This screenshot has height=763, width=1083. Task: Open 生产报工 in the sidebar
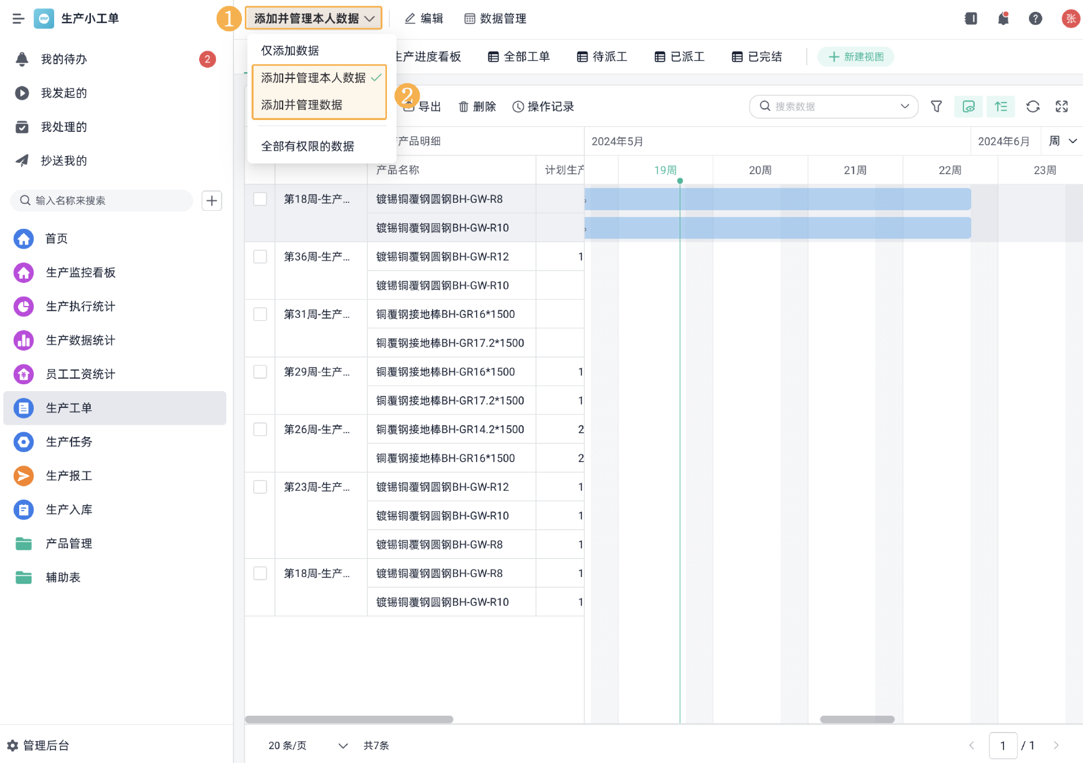click(69, 476)
